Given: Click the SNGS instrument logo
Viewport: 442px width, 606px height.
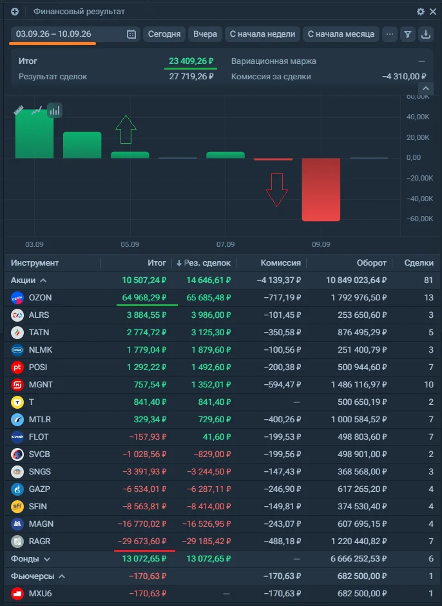Looking at the screenshot, I should pyautogui.click(x=17, y=471).
